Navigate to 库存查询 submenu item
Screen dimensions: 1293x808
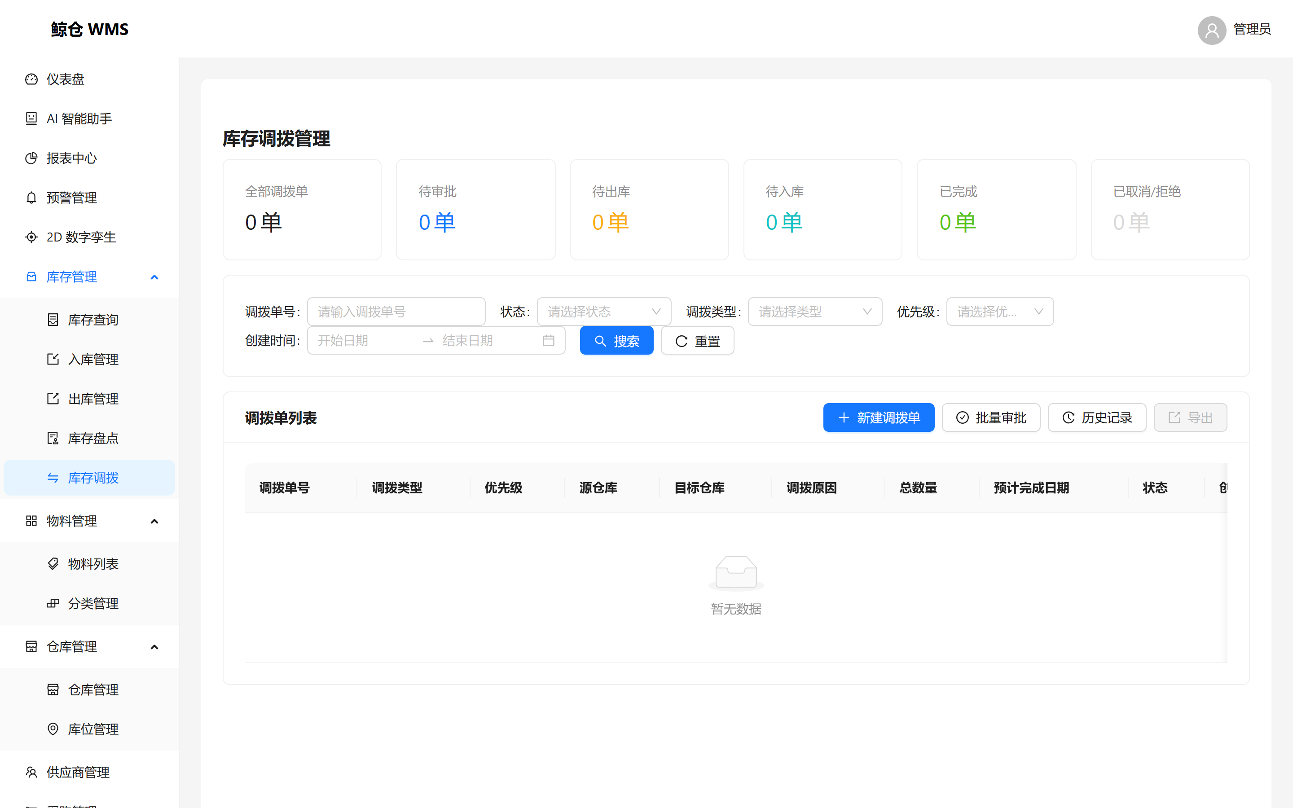[89, 320]
